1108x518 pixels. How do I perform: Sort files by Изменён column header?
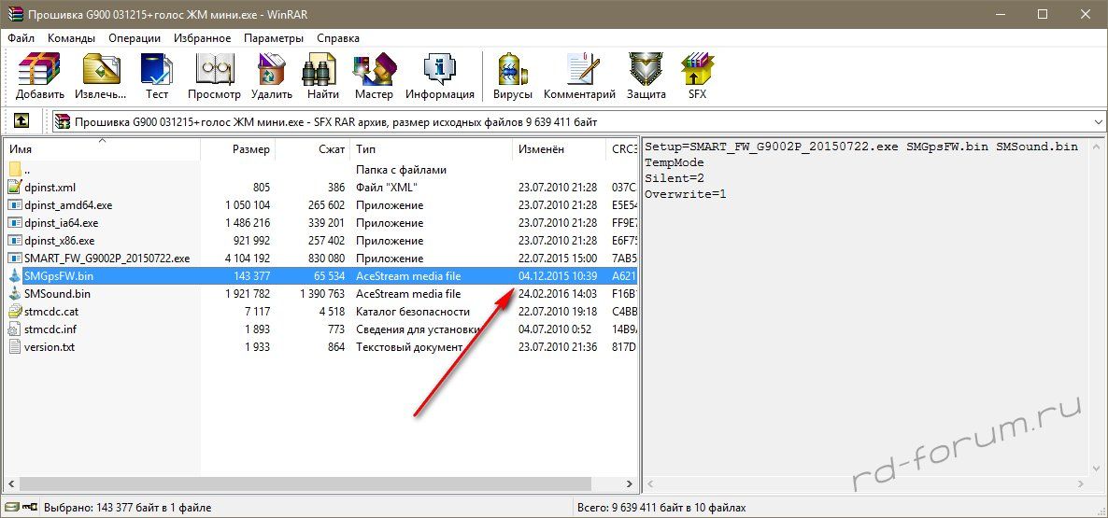559,149
